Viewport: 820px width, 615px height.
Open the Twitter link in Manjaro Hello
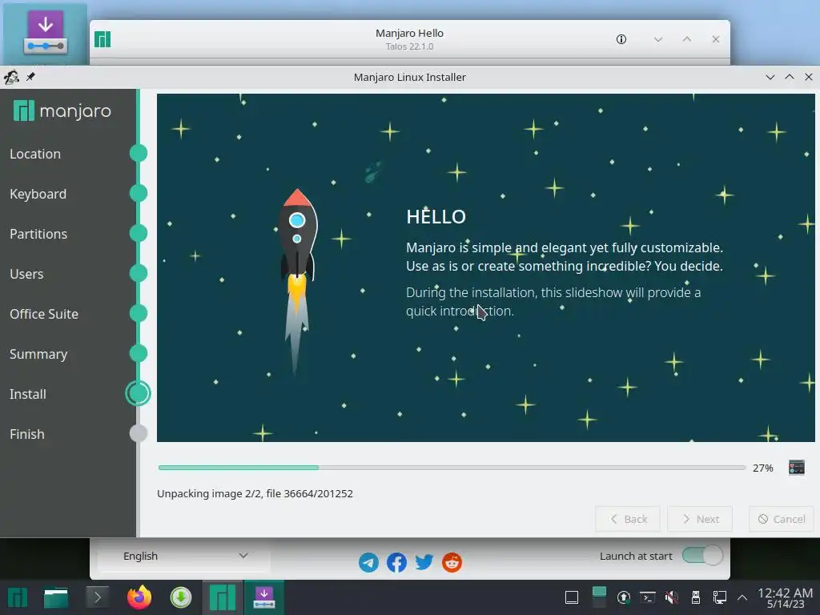click(x=424, y=563)
